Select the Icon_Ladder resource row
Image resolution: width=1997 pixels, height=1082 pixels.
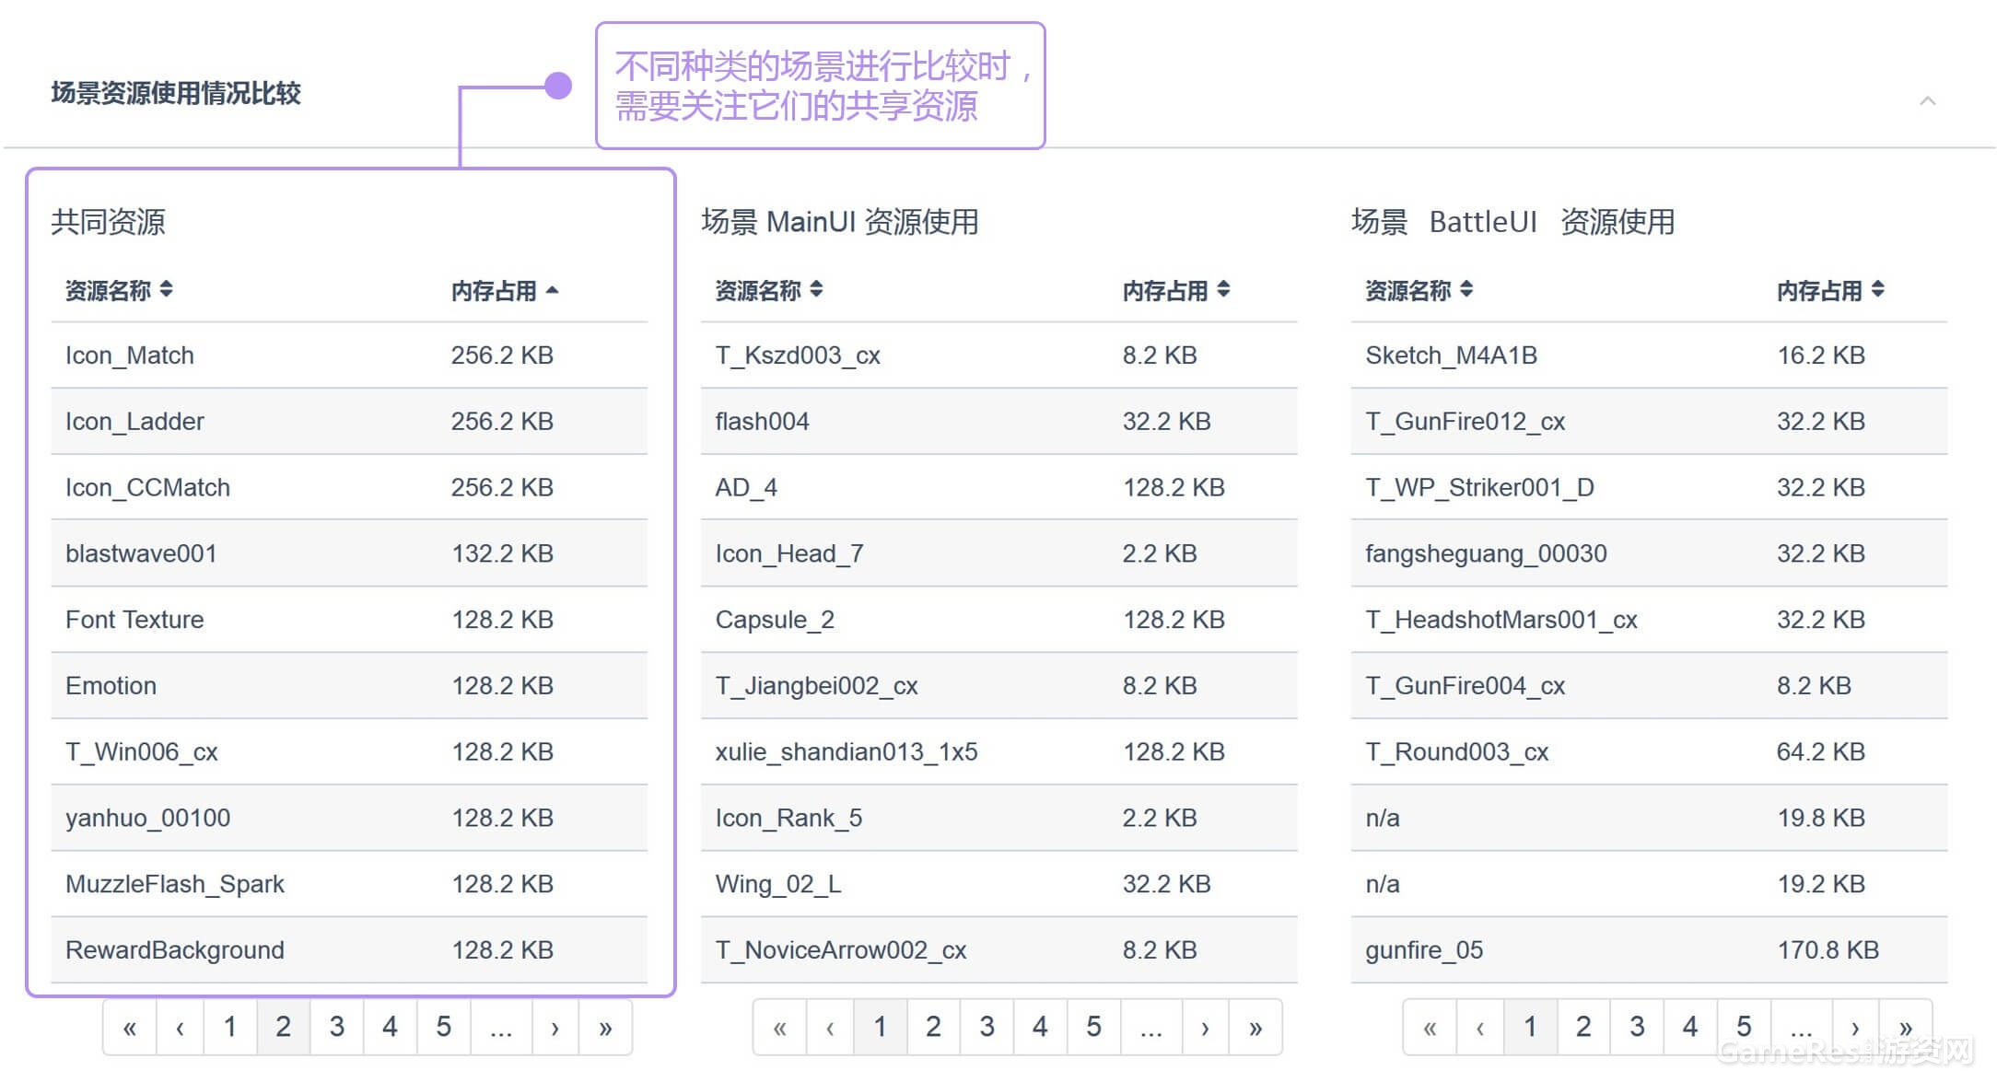pyautogui.click(x=134, y=422)
